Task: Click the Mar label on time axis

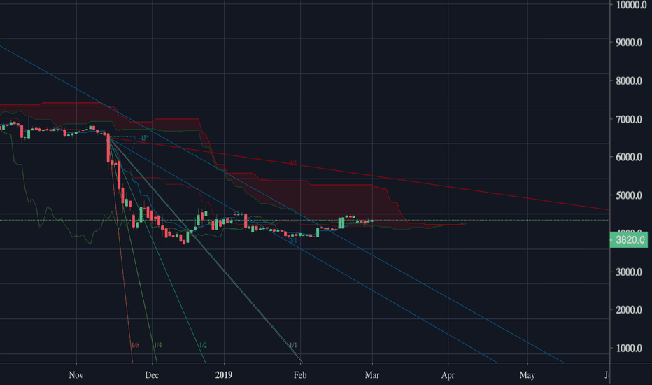Action: tap(372, 375)
